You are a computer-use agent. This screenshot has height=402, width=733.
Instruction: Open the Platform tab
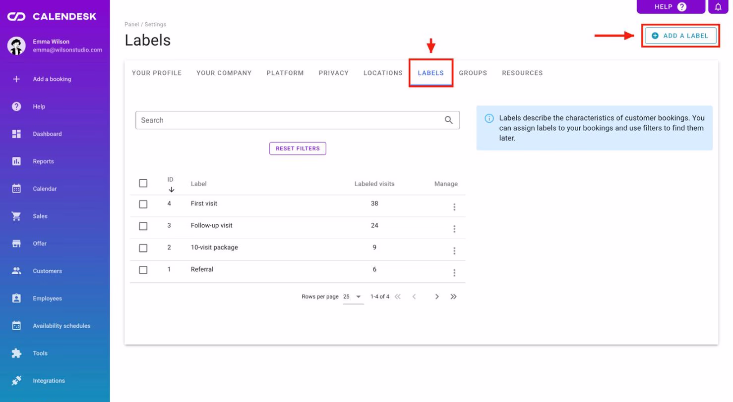tap(285, 73)
